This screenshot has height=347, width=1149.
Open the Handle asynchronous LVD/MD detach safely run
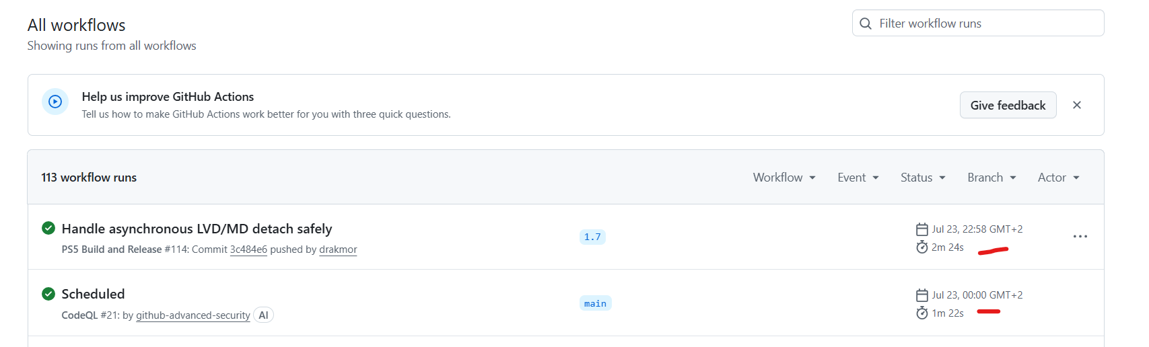point(197,229)
